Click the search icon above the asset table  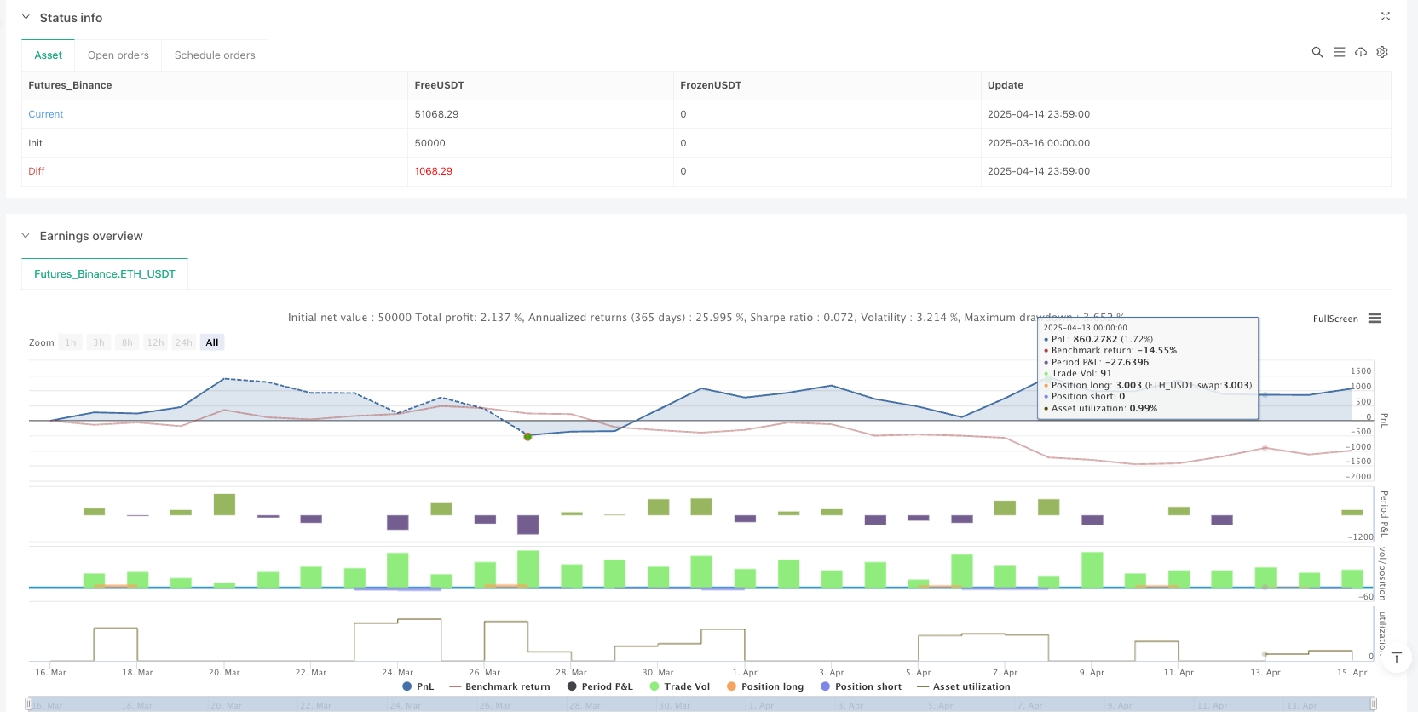1317,52
